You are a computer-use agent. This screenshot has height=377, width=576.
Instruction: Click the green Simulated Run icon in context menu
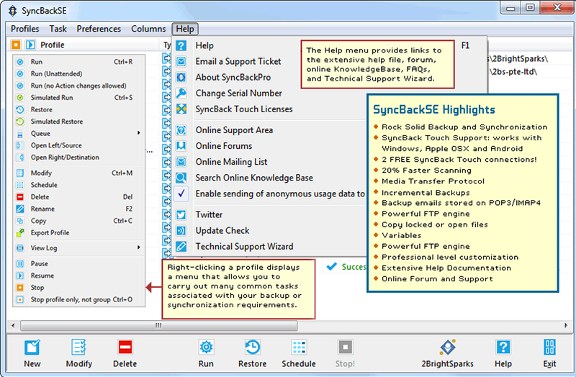pyautogui.click(x=20, y=98)
